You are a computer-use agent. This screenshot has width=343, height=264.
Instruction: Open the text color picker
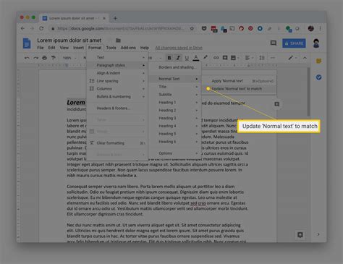point(196,58)
